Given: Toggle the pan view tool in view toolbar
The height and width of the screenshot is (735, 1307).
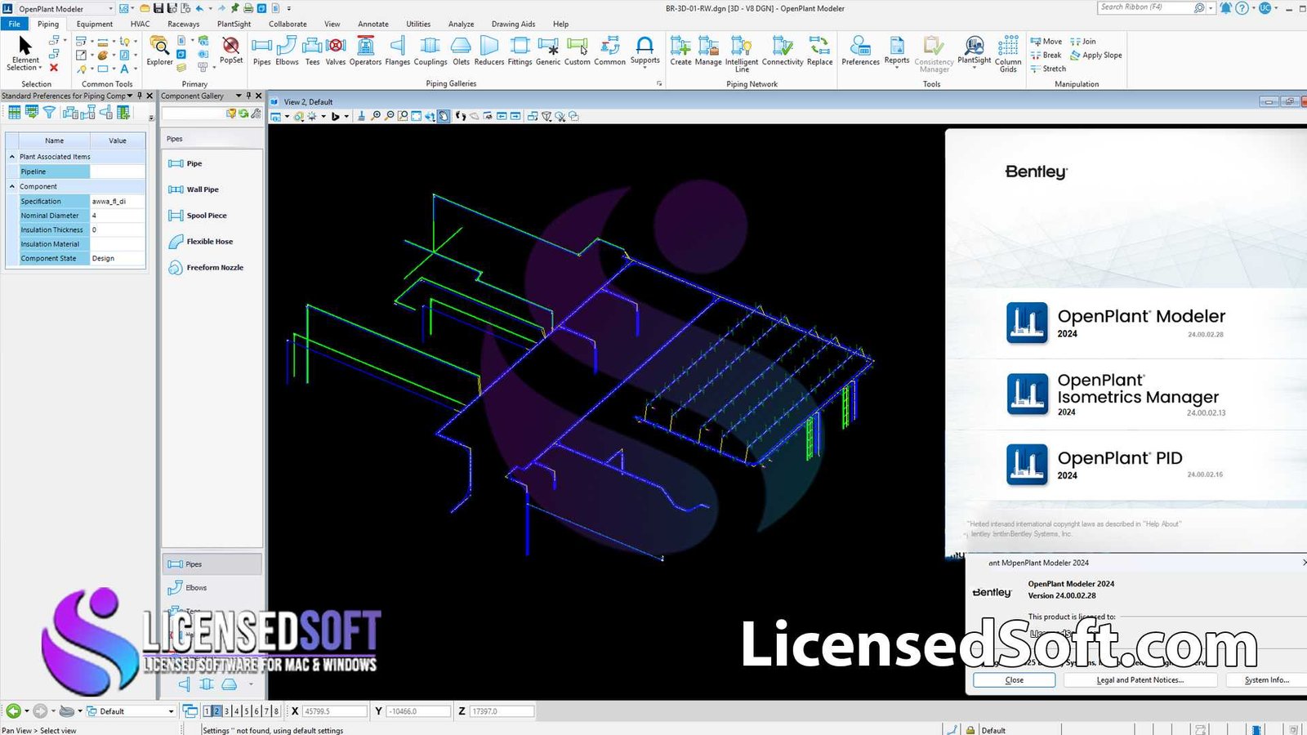Looking at the screenshot, I should [x=443, y=116].
